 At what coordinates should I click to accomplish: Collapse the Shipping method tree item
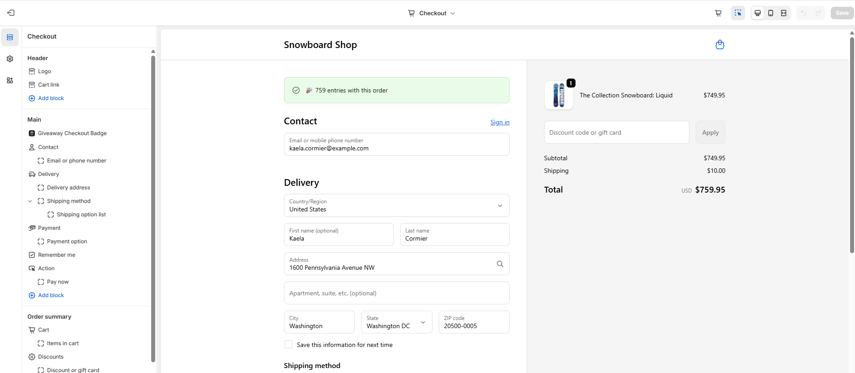[30, 201]
